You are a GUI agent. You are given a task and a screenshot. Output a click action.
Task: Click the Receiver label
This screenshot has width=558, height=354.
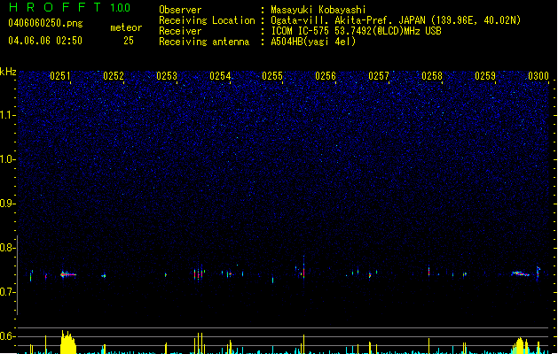pos(180,31)
